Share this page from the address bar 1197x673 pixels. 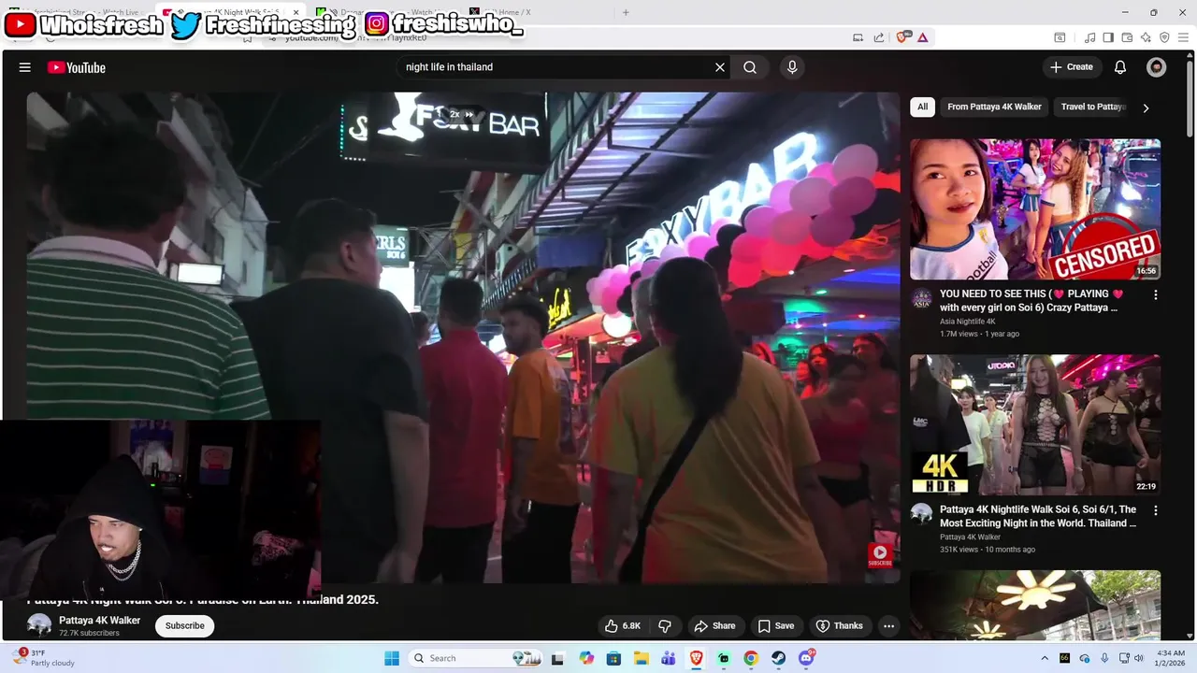click(x=879, y=37)
